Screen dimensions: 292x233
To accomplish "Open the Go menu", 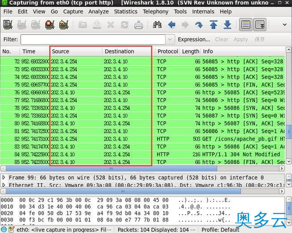I will (54, 12).
